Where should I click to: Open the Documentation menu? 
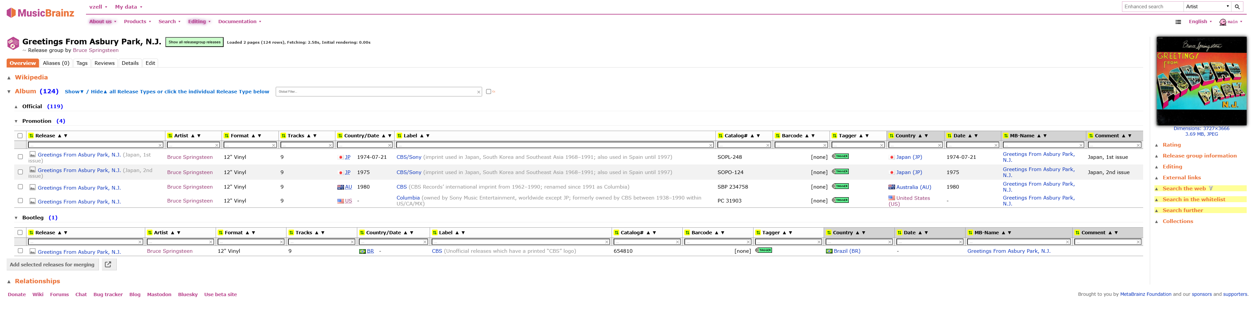coord(239,22)
